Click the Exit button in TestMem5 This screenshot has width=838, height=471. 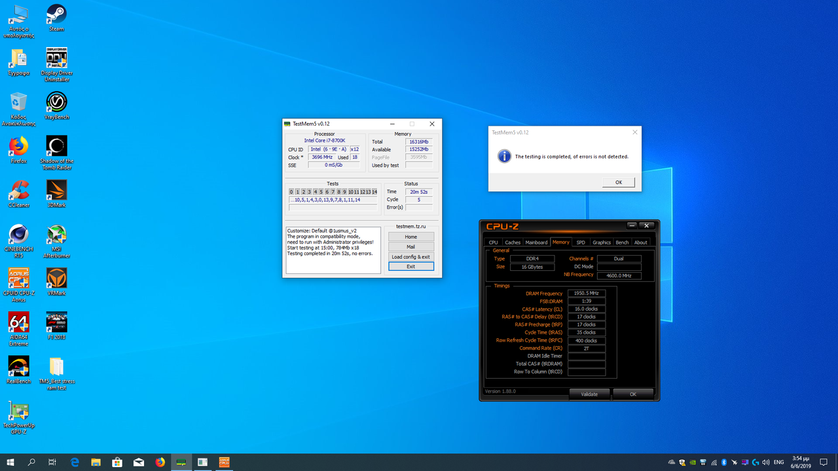[x=410, y=267]
